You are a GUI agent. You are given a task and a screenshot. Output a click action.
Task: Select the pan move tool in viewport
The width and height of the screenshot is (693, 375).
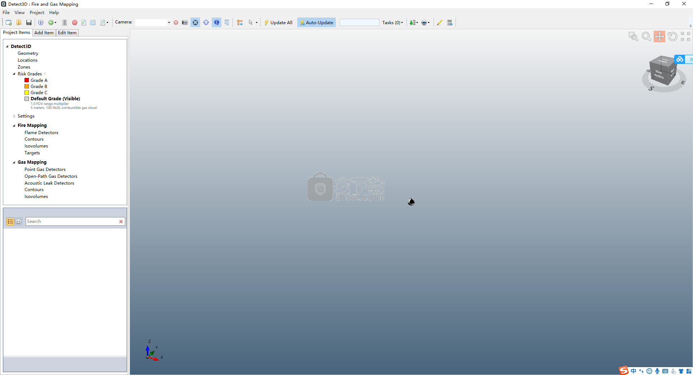point(659,36)
